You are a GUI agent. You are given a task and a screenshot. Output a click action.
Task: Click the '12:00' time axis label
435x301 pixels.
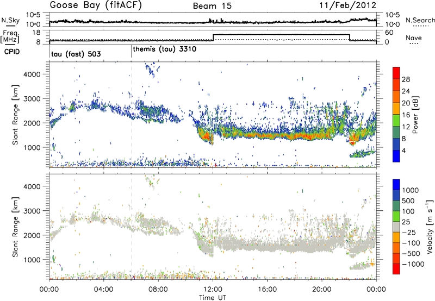pyautogui.click(x=213, y=290)
